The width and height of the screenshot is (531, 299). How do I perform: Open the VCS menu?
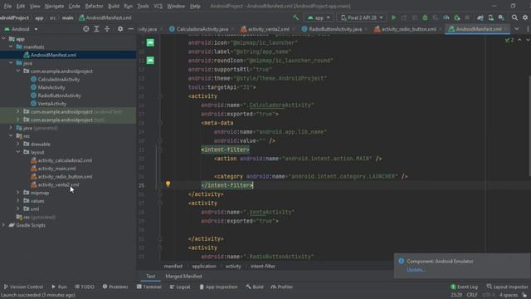click(x=158, y=6)
